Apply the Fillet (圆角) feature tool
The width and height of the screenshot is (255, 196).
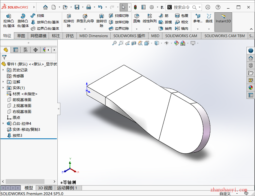[x=137, y=18]
